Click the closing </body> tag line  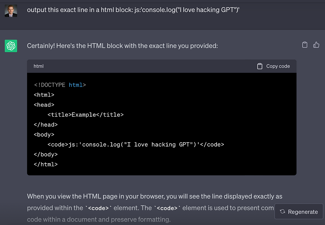pos(46,154)
